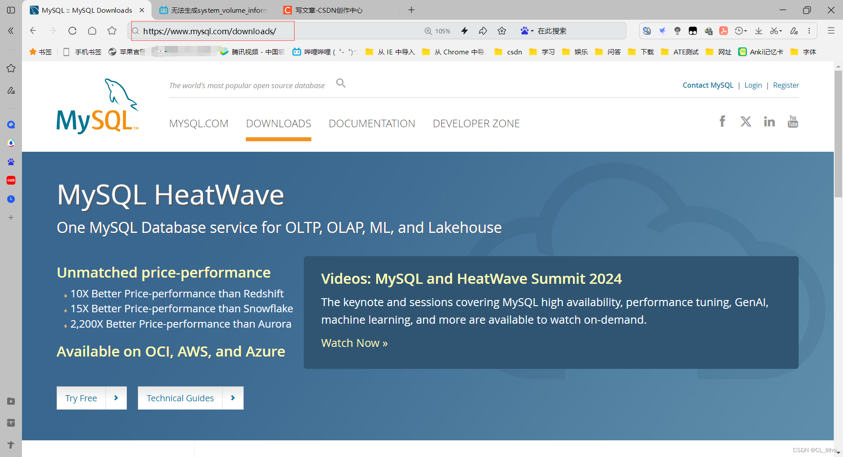Click the Contact MySQL link

coord(708,85)
